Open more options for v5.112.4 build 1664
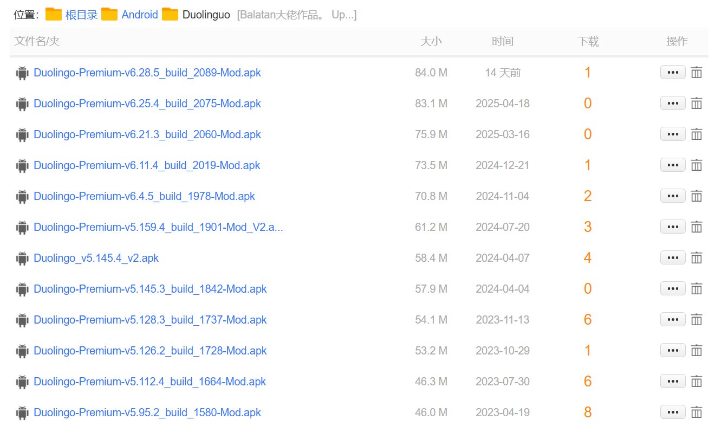 coord(673,381)
